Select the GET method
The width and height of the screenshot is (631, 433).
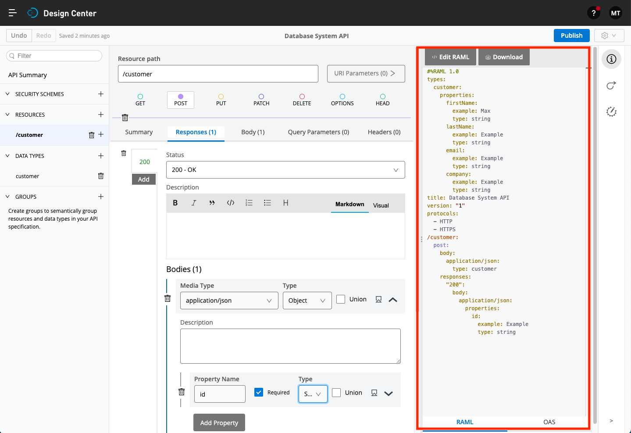coord(140,100)
